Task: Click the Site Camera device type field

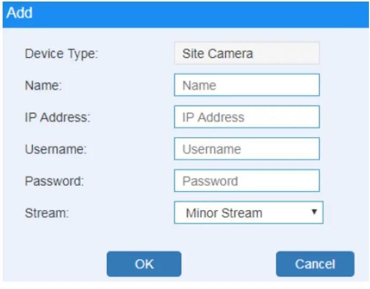Action: pos(246,53)
